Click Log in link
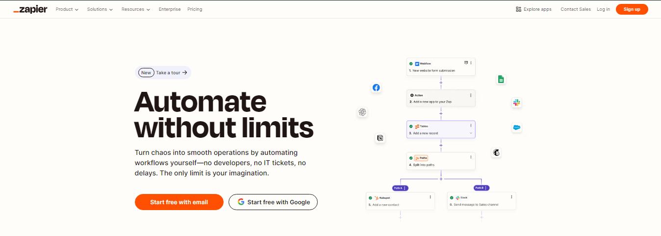The height and width of the screenshot is (236, 661). pyautogui.click(x=604, y=9)
